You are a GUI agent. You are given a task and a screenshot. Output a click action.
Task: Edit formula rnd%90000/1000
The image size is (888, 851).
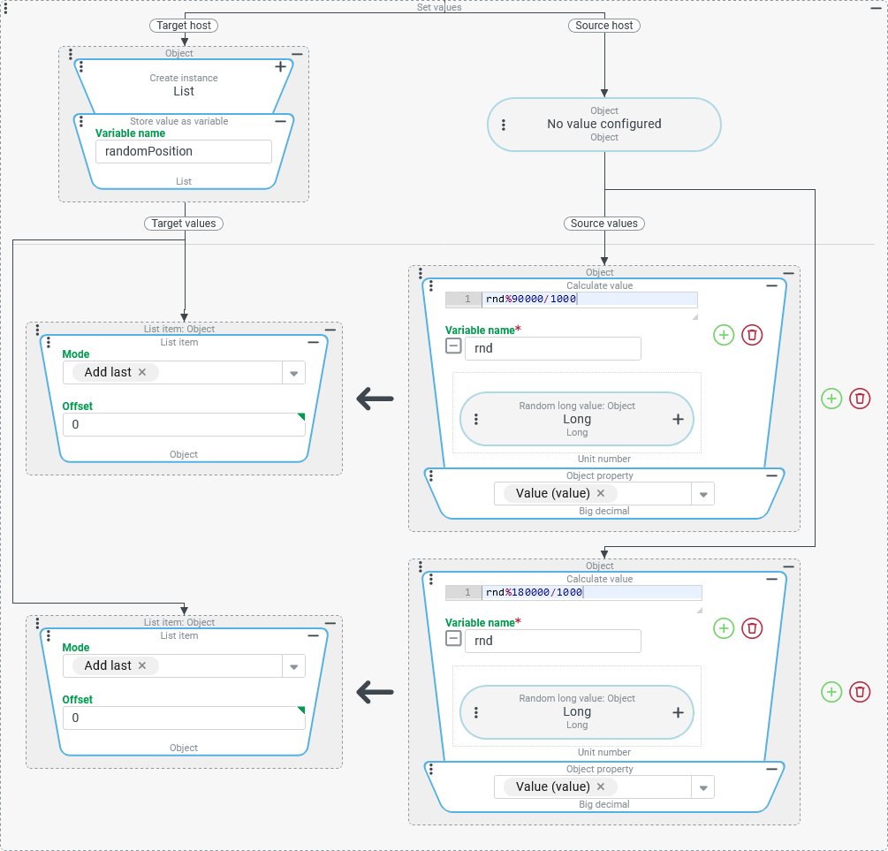point(589,300)
